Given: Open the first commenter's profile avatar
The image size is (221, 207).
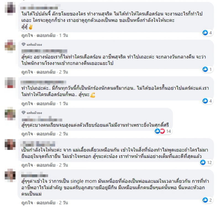Looking at the screenshot, I should [10, 8].
